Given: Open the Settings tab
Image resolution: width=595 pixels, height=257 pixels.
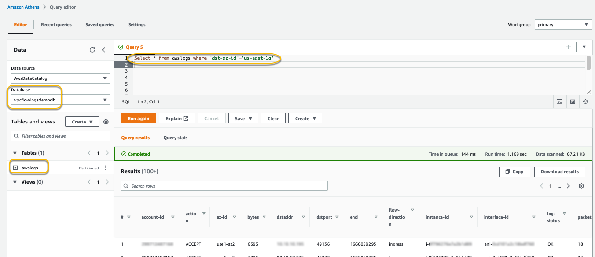Looking at the screenshot, I should coord(137,24).
